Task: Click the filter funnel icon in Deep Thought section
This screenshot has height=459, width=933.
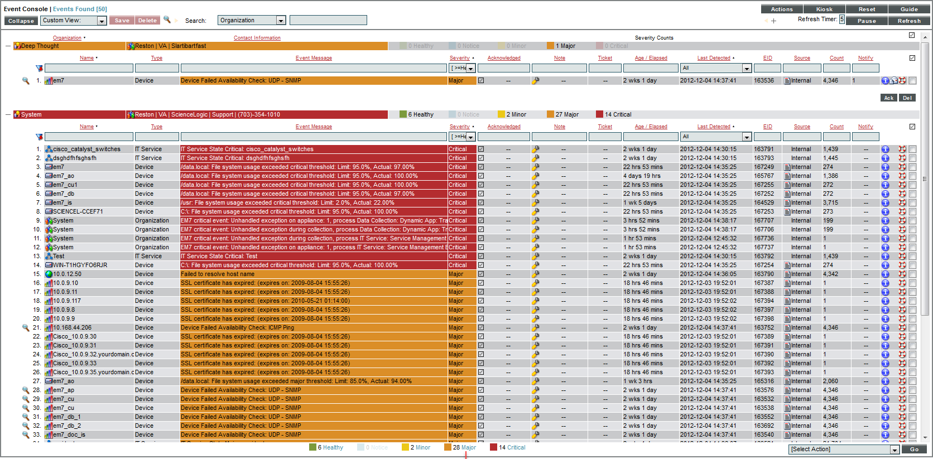Action: [39, 68]
